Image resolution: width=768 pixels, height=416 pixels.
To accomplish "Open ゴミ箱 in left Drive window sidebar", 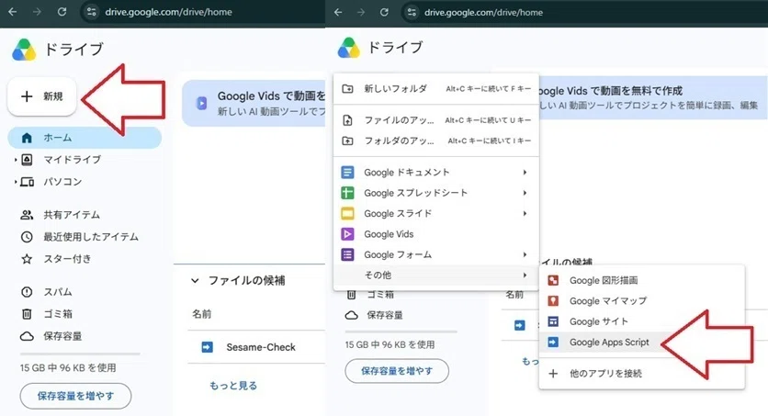I will click(58, 314).
